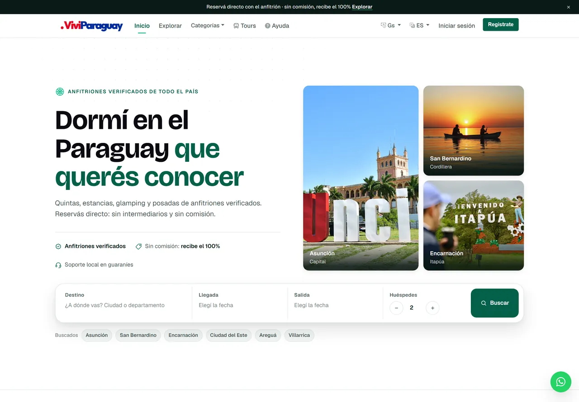Expand the Categorías dropdown
This screenshot has height=402, width=579.
click(x=208, y=25)
